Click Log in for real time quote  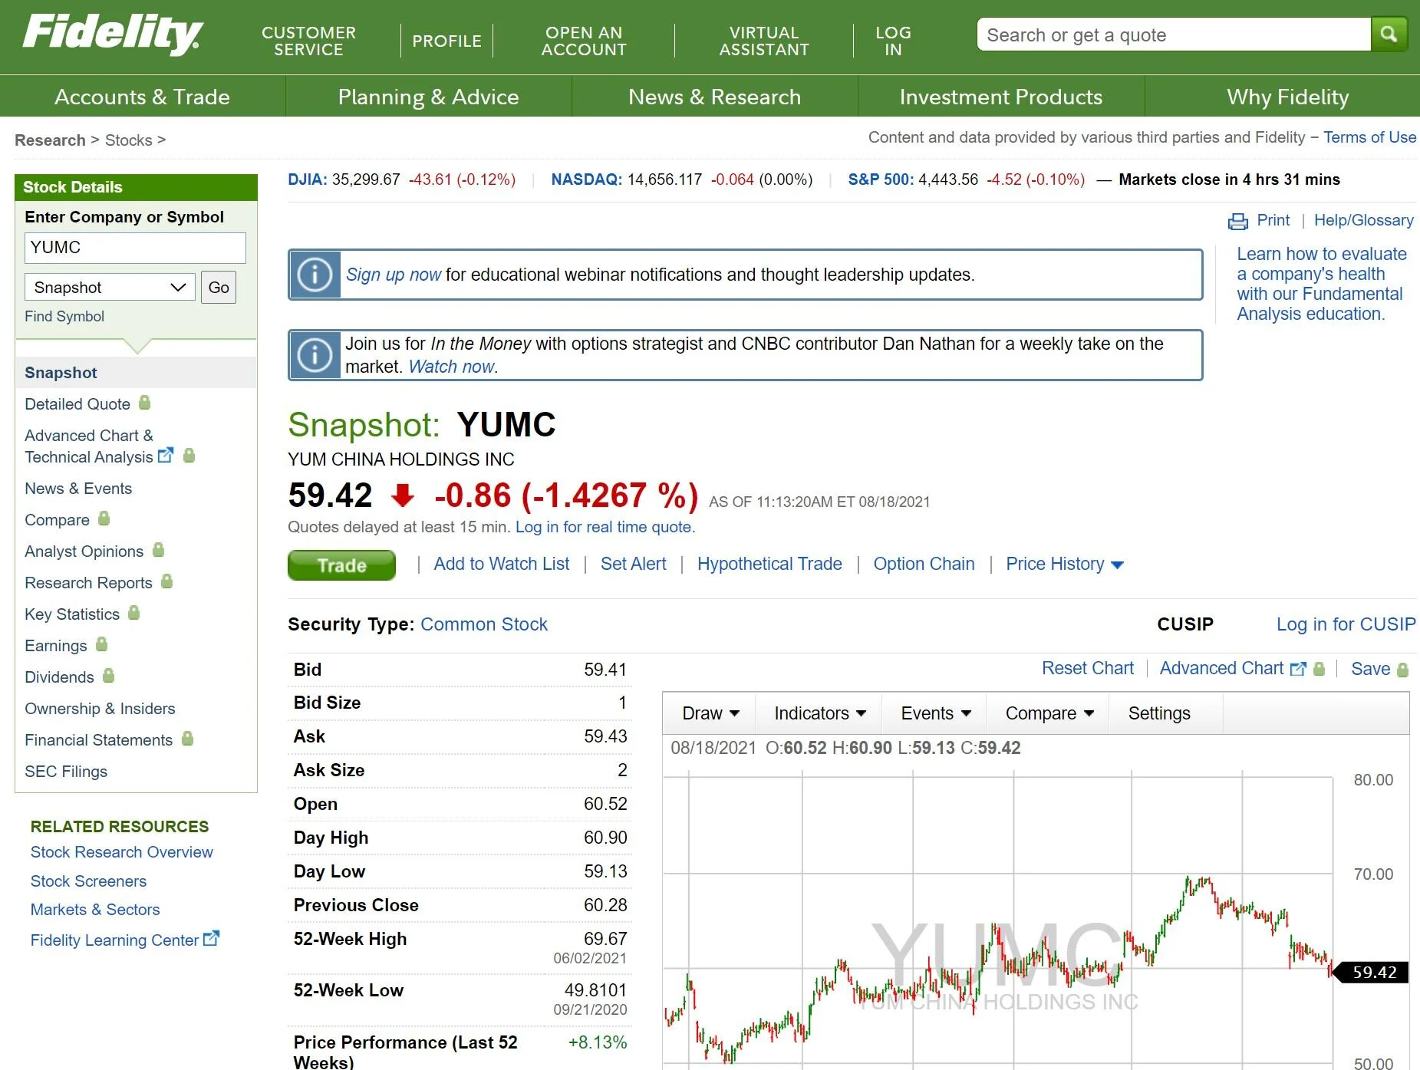[x=605, y=527]
